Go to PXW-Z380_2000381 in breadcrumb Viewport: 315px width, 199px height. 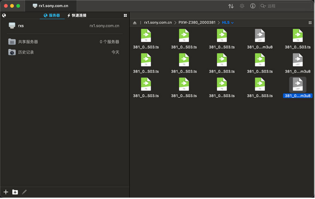tap(197, 22)
